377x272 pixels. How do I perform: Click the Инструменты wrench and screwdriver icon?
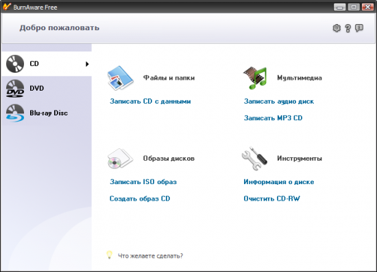click(254, 158)
